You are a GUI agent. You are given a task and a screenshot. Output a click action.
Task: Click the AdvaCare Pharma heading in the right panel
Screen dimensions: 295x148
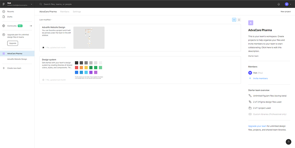click(260, 30)
